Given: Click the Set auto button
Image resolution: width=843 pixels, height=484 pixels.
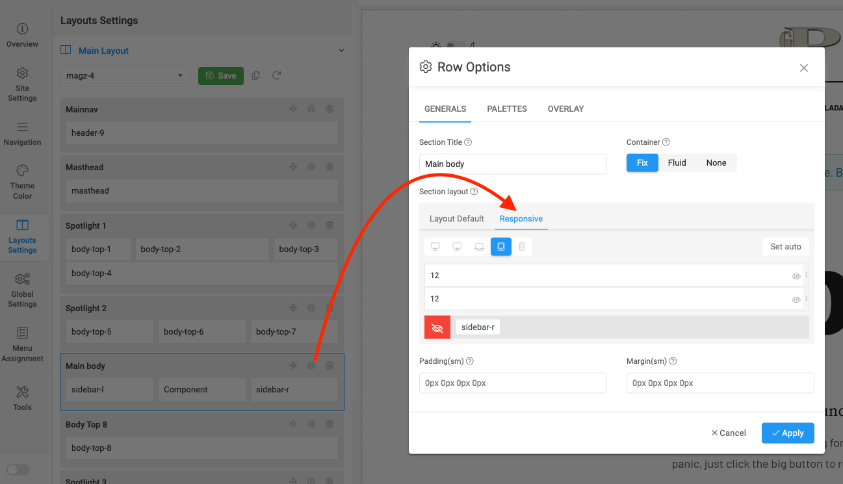Looking at the screenshot, I should click(786, 247).
